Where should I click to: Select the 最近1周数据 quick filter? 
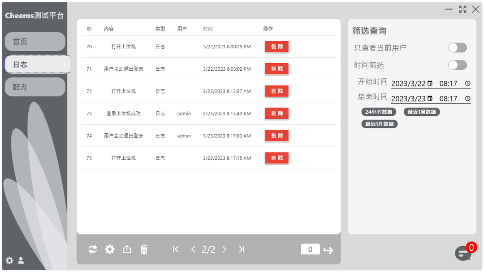point(422,112)
